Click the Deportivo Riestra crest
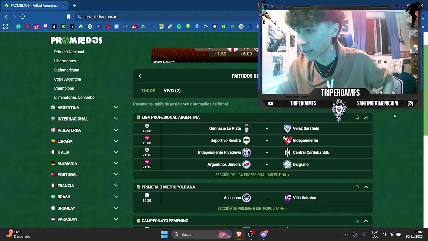This screenshot has height=241, width=428. coord(246,140)
